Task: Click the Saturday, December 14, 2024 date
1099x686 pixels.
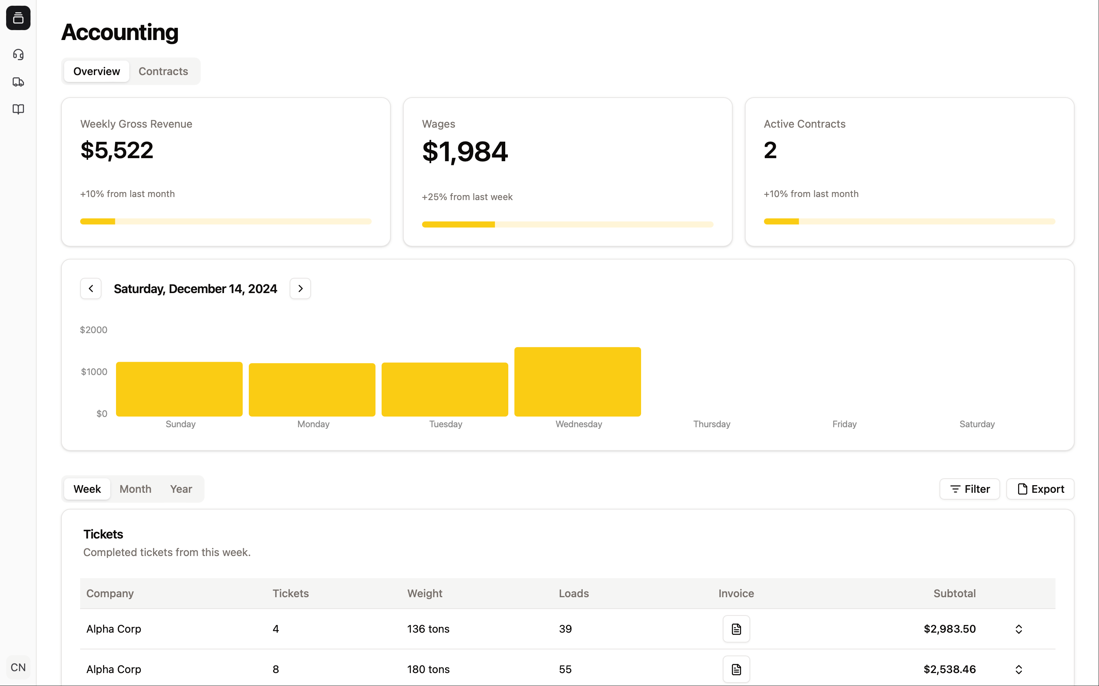Action: tap(195, 289)
